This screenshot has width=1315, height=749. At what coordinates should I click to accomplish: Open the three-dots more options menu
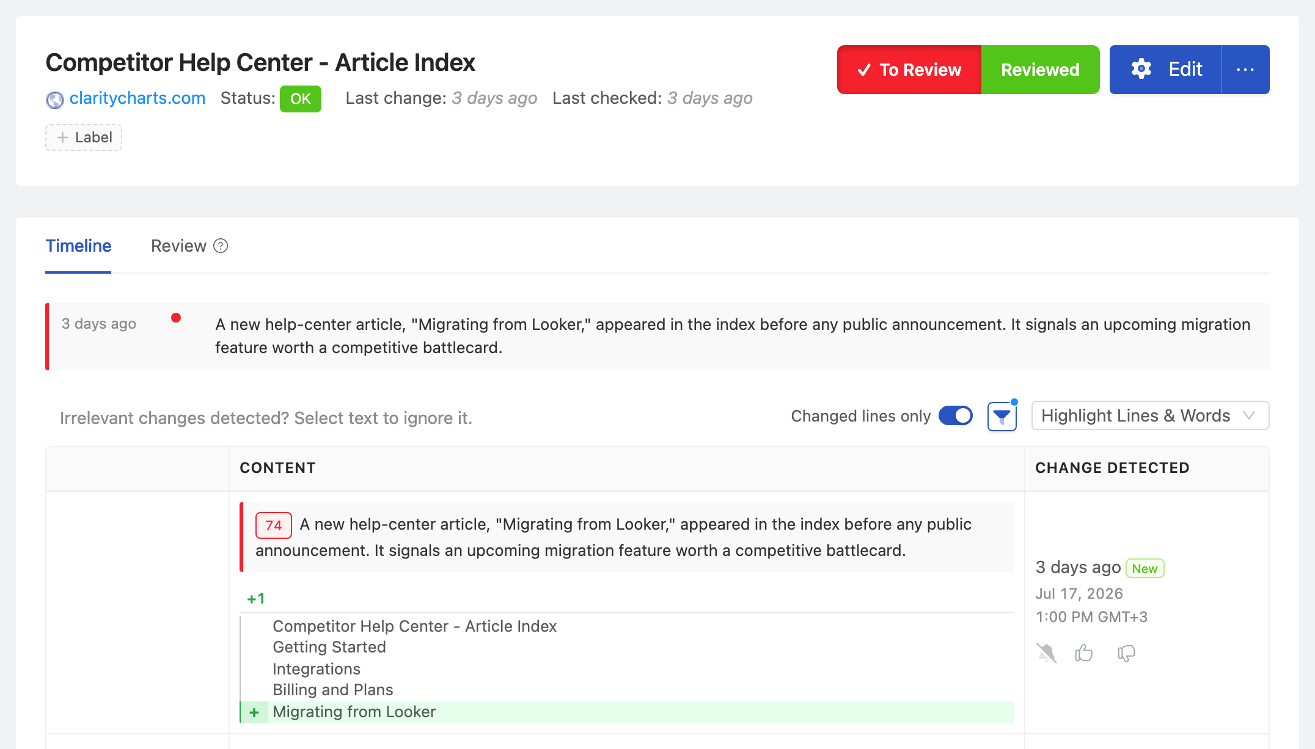[1245, 70]
